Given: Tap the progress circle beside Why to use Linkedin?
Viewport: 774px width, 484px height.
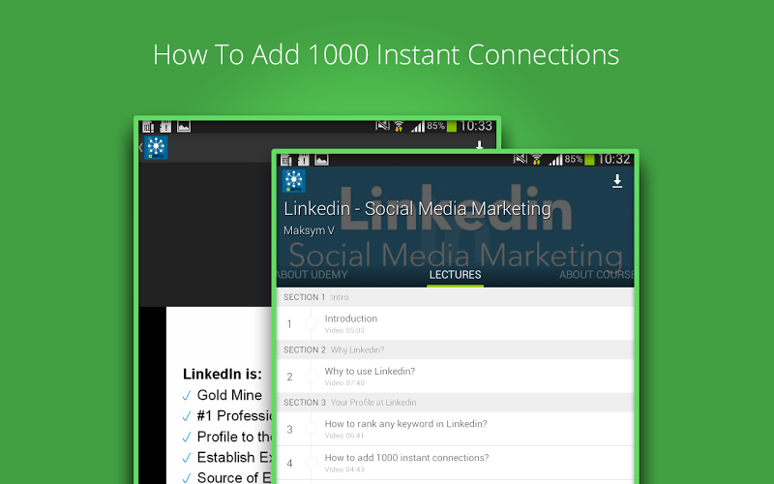Looking at the screenshot, I should click(311, 376).
